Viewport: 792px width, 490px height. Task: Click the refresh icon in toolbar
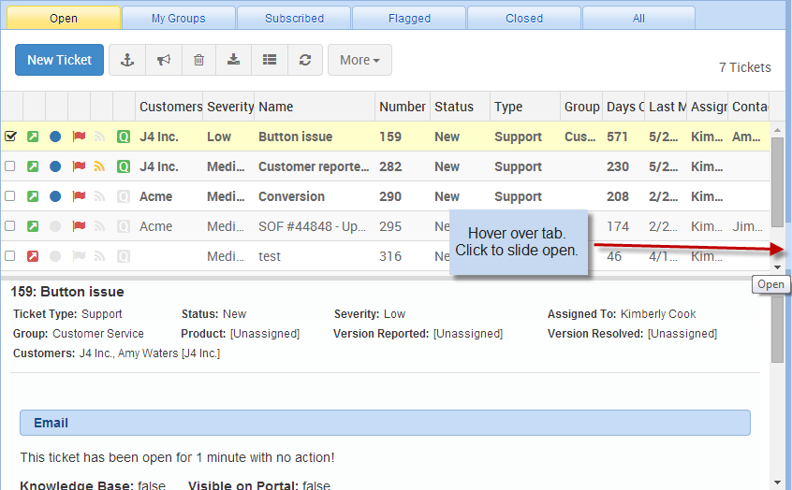(x=305, y=60)
